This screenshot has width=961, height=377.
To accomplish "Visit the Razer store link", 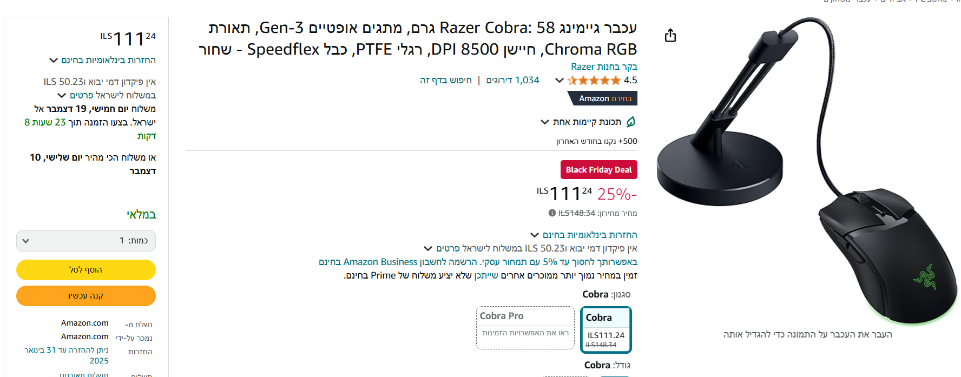I will pyautogui.click(x=604, y=67).
